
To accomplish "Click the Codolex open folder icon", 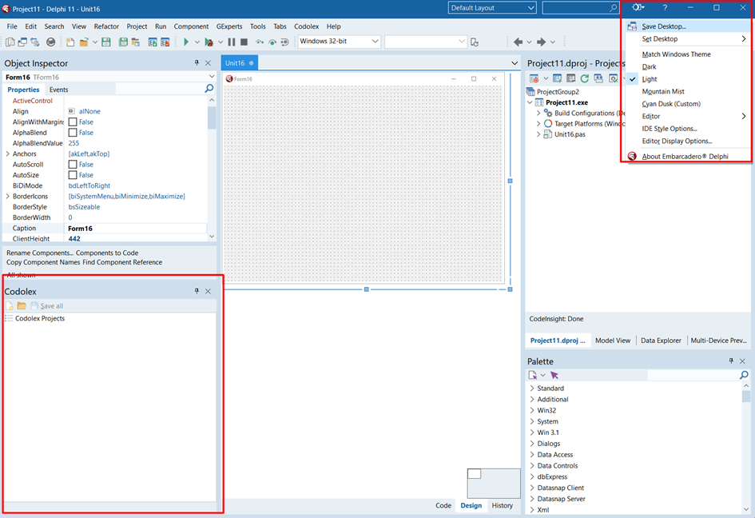I will coord(22,305).
